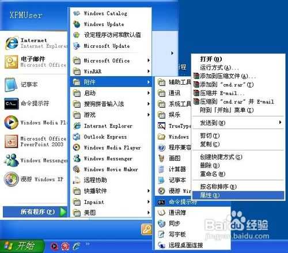Open Outlook Express from programs list

click(105, 137)
